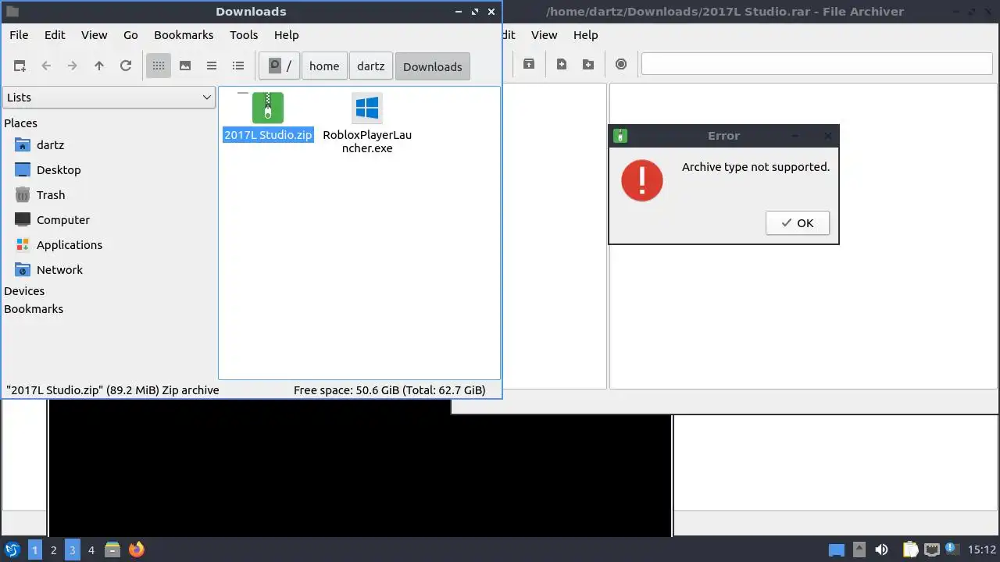This screenshot has width=1000, height=562.
Task: Switch to workspace 4 in the pager
Action: coord(91,550)
